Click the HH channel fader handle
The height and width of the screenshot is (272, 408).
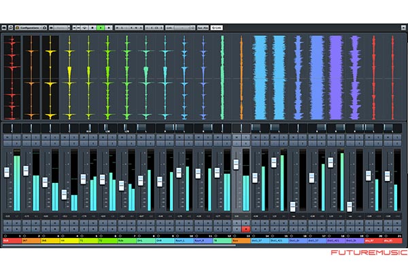pyautogui.click(x=64, y=194)
